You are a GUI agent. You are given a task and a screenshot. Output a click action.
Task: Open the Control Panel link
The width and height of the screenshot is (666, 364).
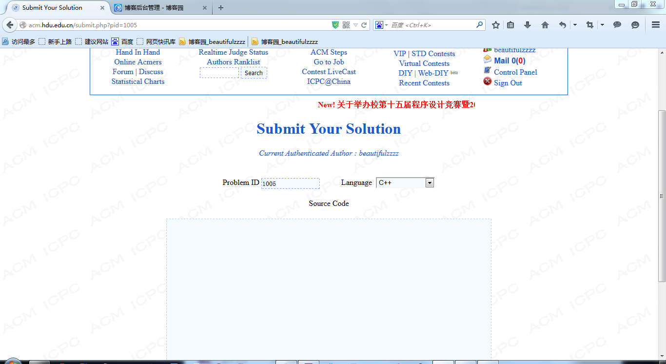point(516,72)
